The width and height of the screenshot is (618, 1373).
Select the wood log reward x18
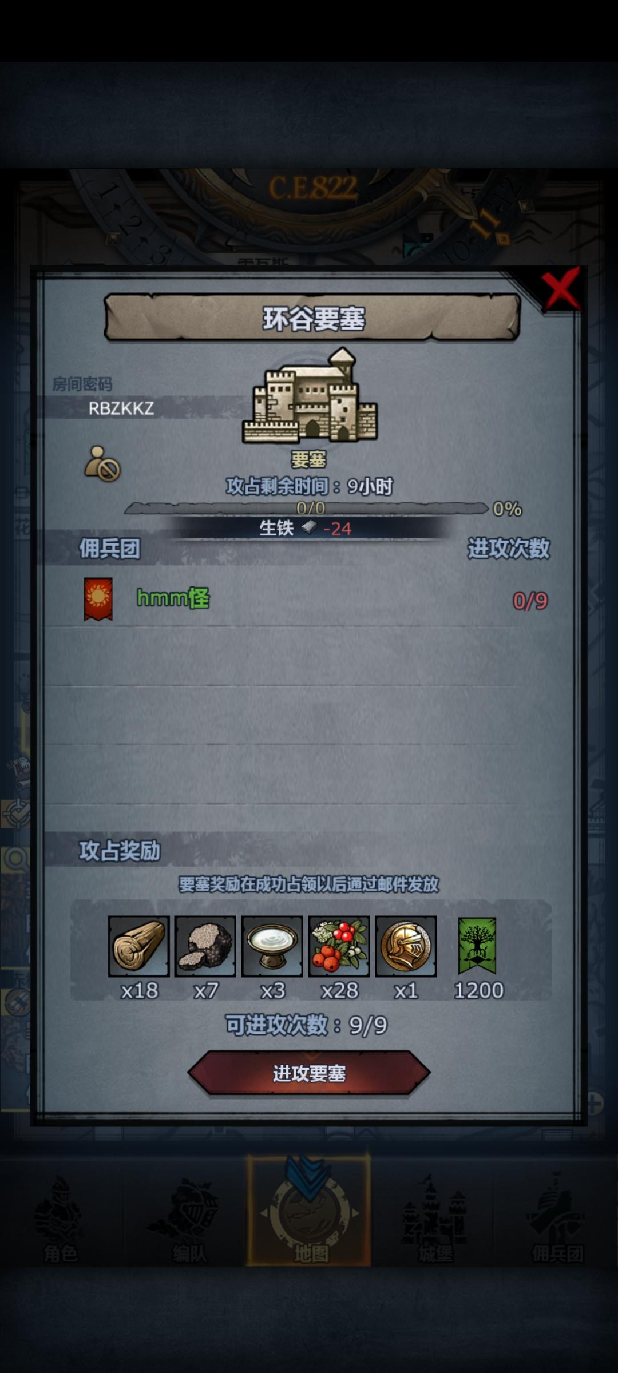coord(138,946)
